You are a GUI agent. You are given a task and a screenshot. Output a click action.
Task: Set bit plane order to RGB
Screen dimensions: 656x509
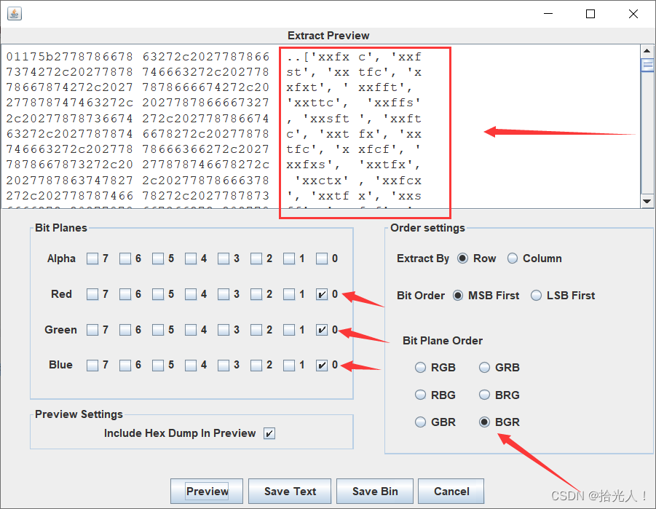click(420, 368)
